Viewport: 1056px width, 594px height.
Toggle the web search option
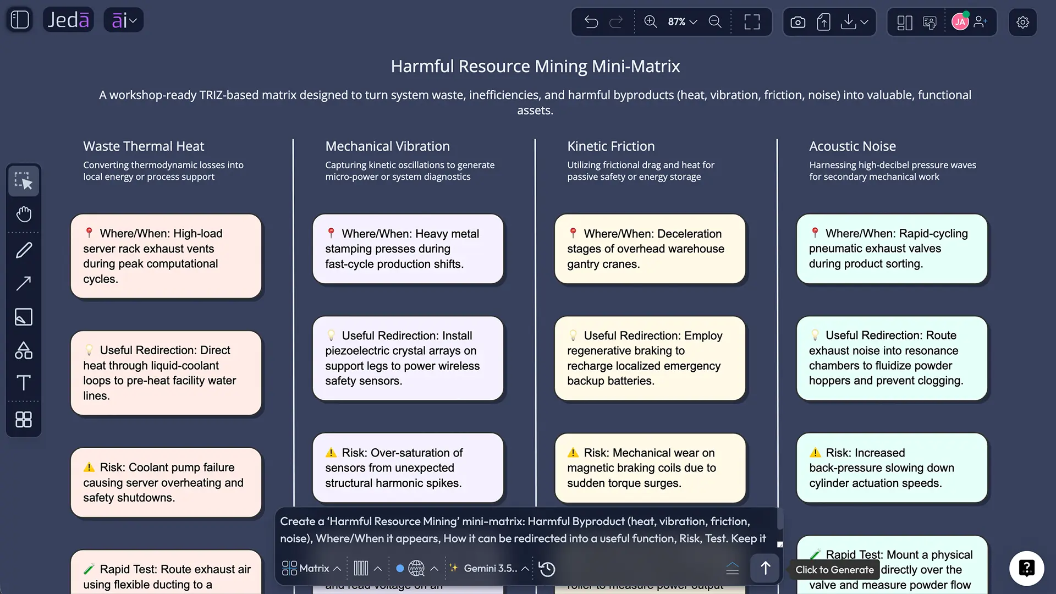point(416,568)
